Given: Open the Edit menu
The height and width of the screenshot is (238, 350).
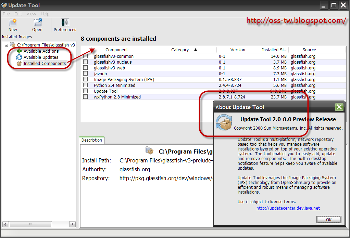Looking at the screenshot, I should point(18,14).
